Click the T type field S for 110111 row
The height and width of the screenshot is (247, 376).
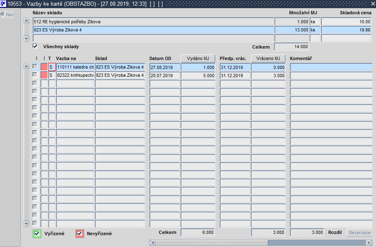point(52,67)
